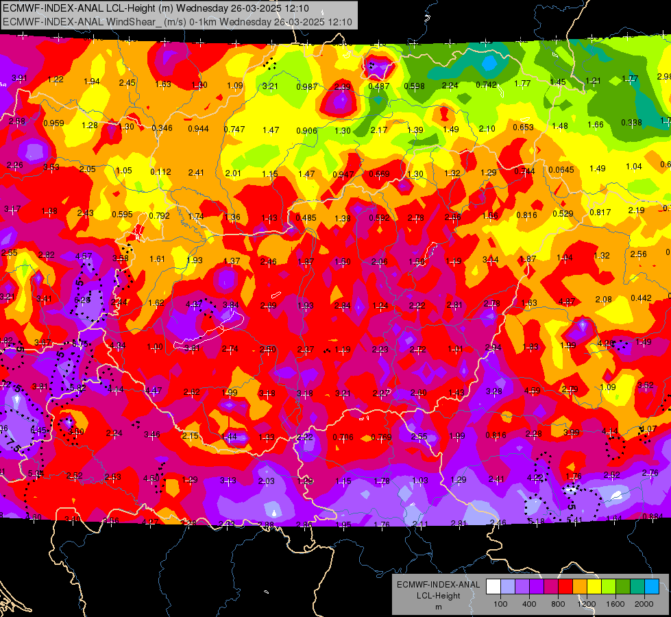Click the wind shear value 0.769
The height and width of the screenshot is (617, 671).
pyautogui.click(x=381, y=437)
